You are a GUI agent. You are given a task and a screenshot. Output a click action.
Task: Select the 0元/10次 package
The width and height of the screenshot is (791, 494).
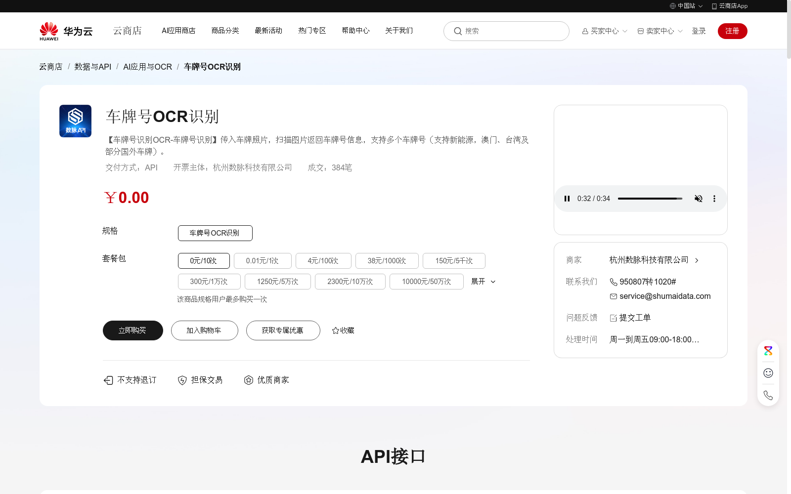coord(204,261)
